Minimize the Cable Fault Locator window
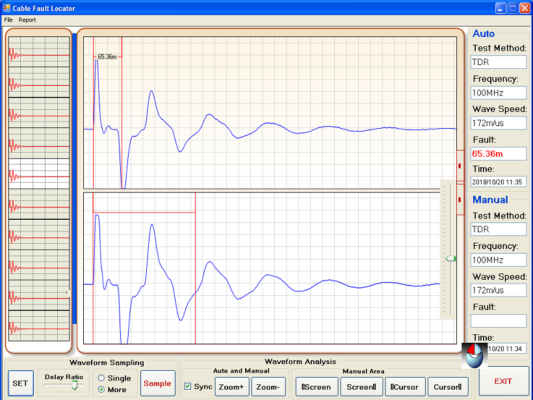The width and height of the screenshot is (533, 400). pos(500,8)
